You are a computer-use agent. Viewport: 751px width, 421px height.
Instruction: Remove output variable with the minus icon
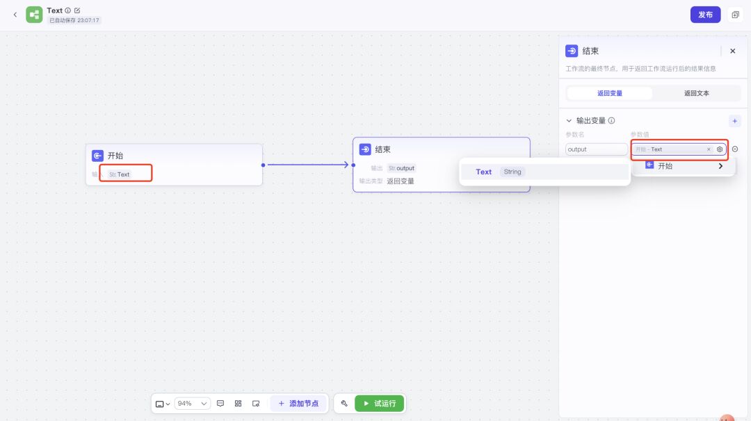click(x=735, y=149)
